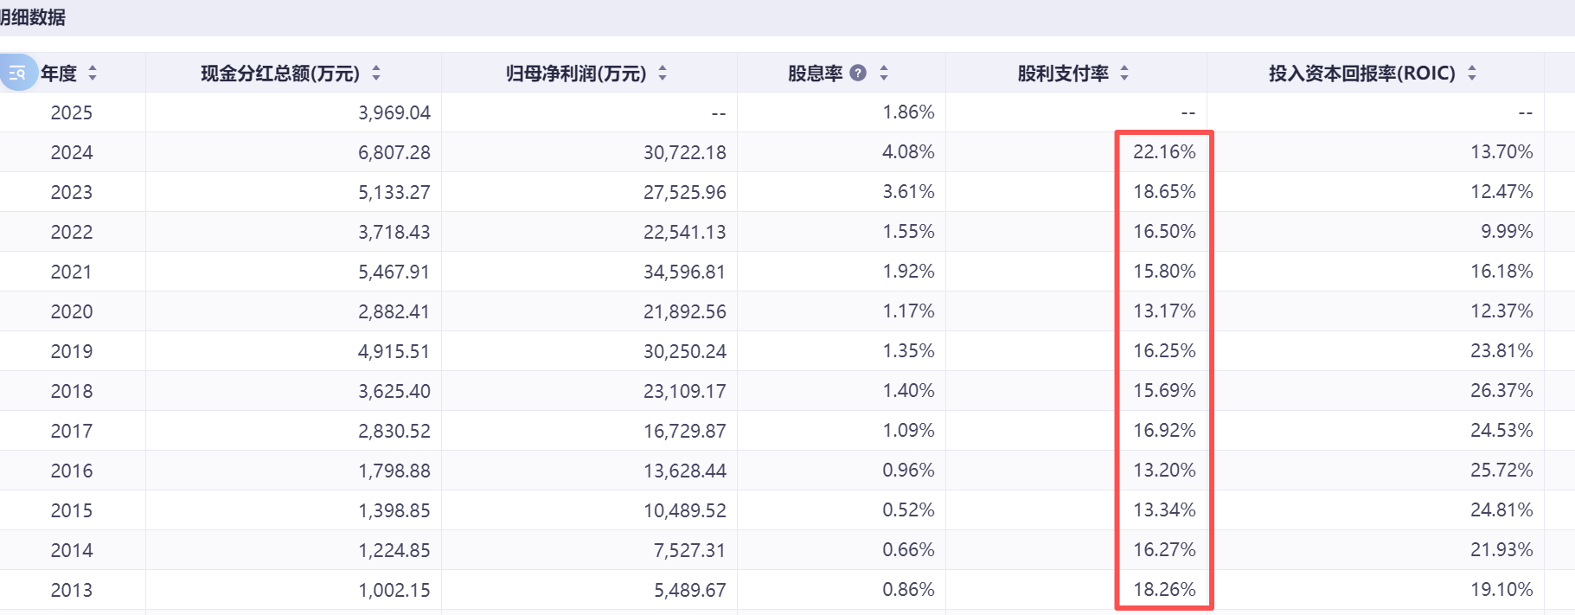The image size is (1575, 615).
Task: Click sort arrows next to 现金分红总额(万元)
Action: click(x=376, y=74)
